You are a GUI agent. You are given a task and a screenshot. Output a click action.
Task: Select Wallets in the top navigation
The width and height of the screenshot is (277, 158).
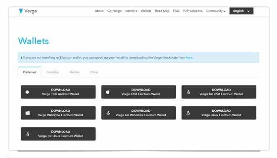point(146,11)
